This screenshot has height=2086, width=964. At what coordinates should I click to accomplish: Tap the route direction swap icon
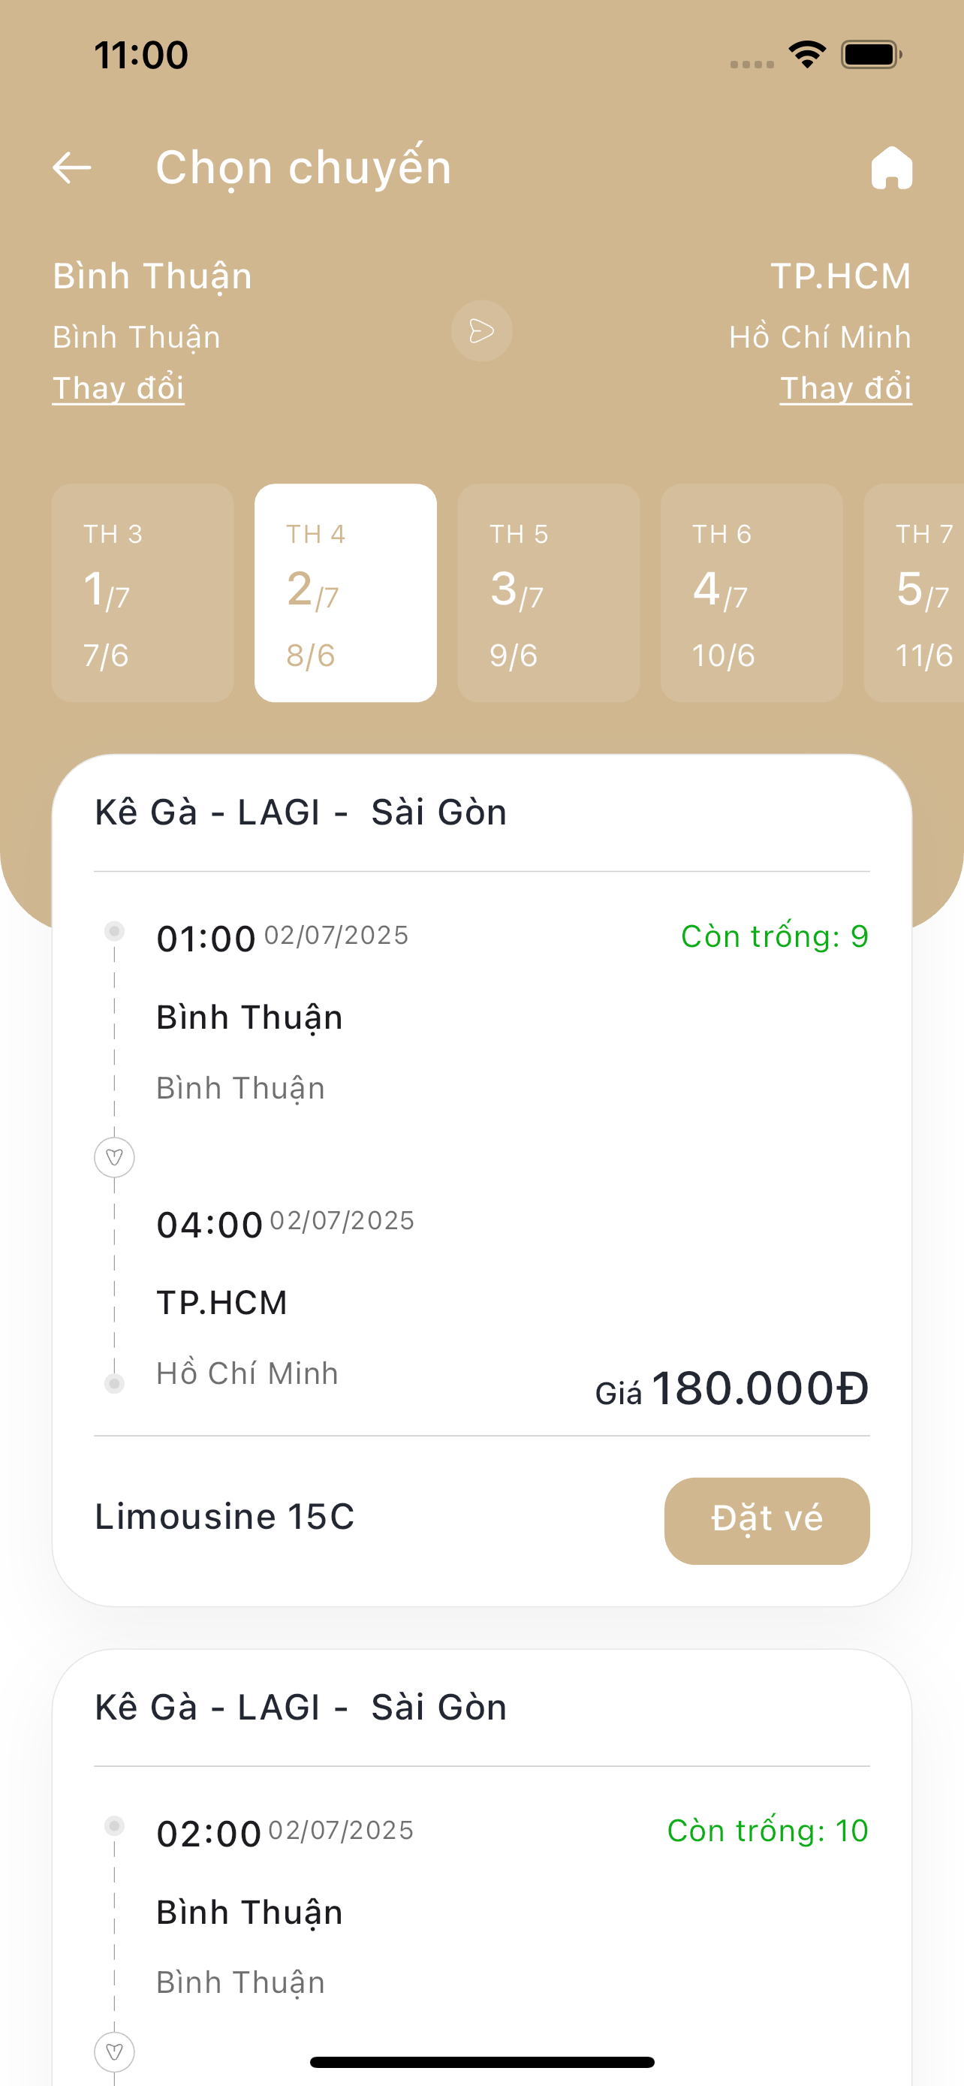click(x=481, y=331)
